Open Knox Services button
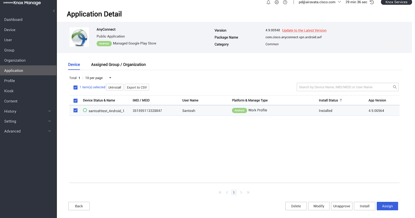Viewport: 415px width, 218px height. coord(396,2)
